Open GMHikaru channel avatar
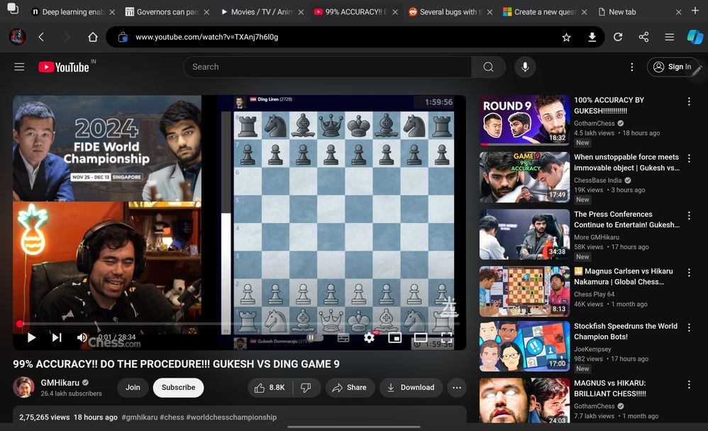Screen dimensions: 708x431 pyautogui.click(x=23, y=388)
